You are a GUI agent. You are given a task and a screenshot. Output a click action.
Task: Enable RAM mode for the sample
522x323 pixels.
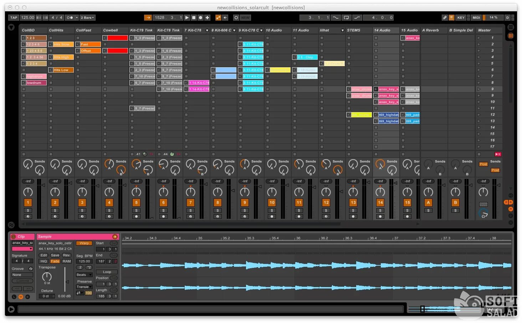(x=67, y=261)
